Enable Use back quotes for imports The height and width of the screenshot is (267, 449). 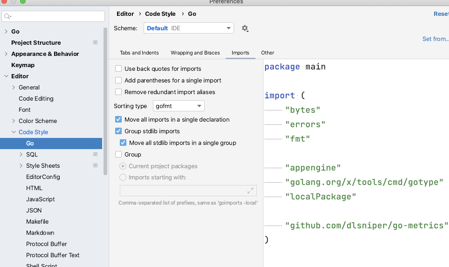118,68
